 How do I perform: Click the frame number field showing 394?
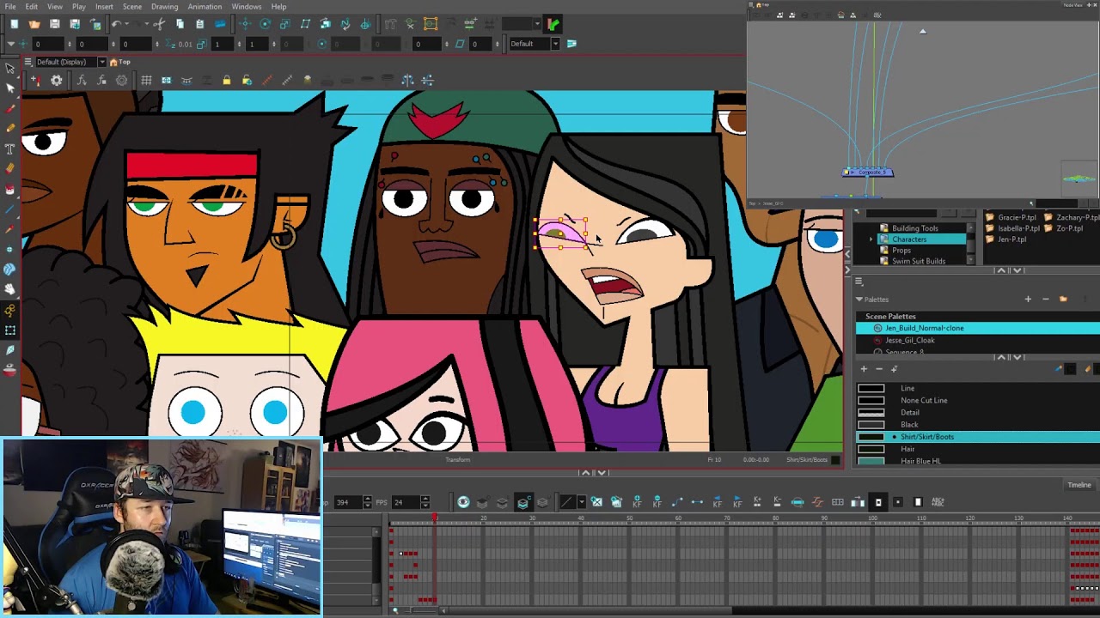tap(347, 502)
